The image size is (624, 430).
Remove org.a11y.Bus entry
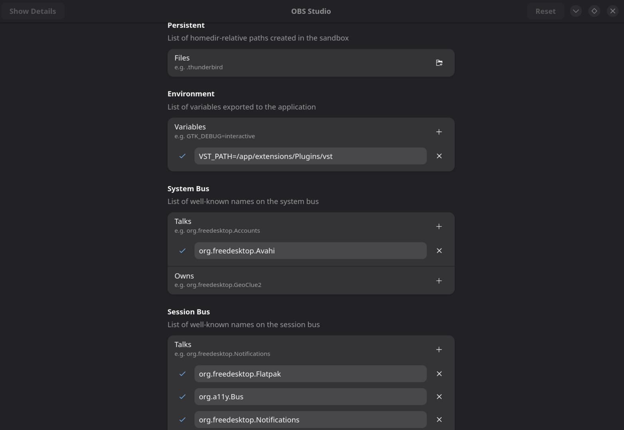click(x=439, y=397)
